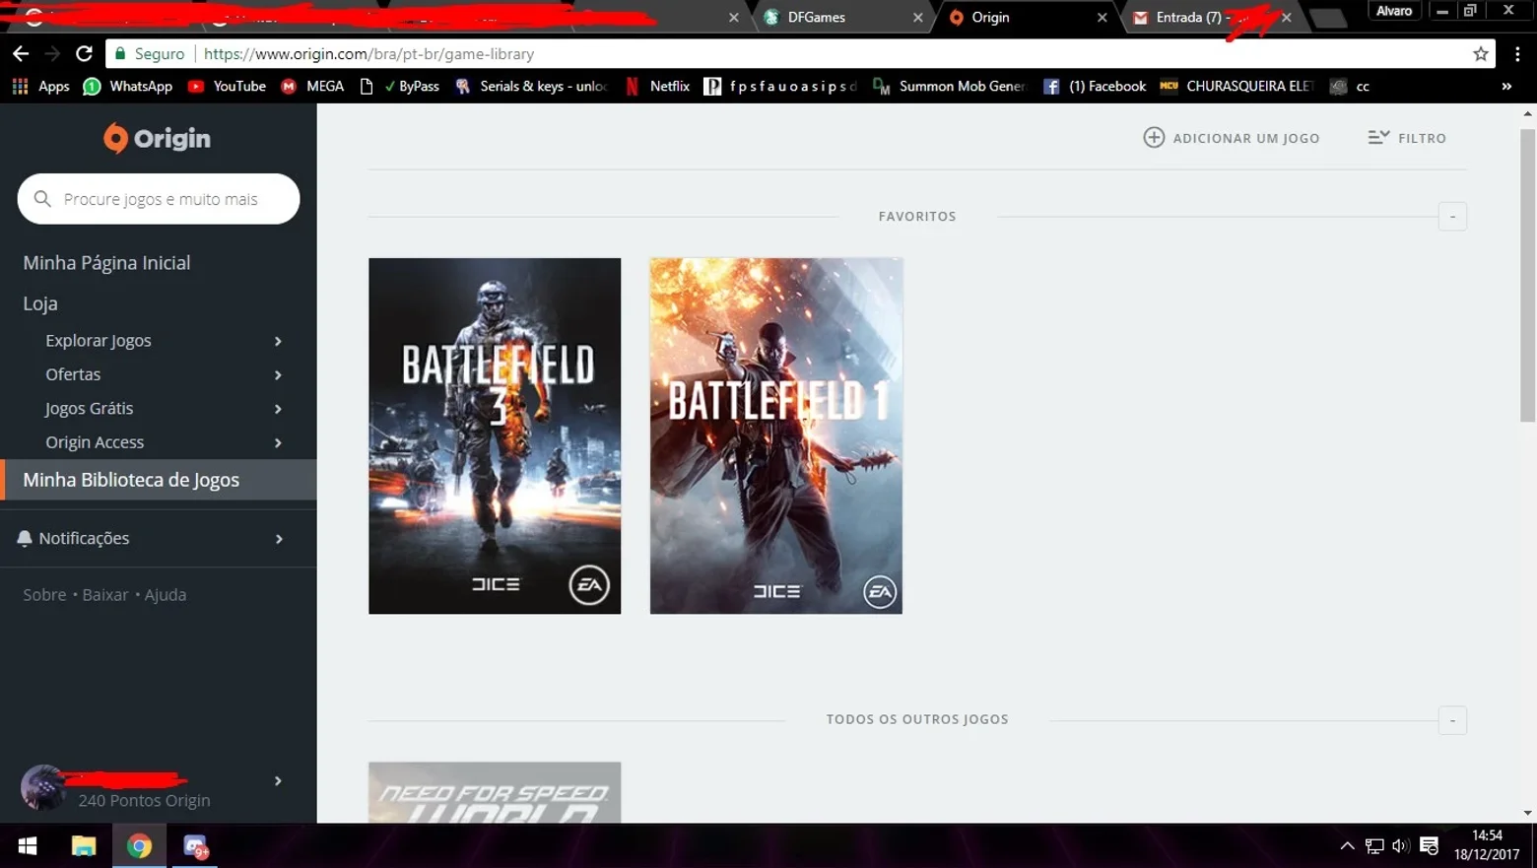Open the Apps grid in the bookmarks bar
This screenshot has height=868, width=1537.
[40, 87]
